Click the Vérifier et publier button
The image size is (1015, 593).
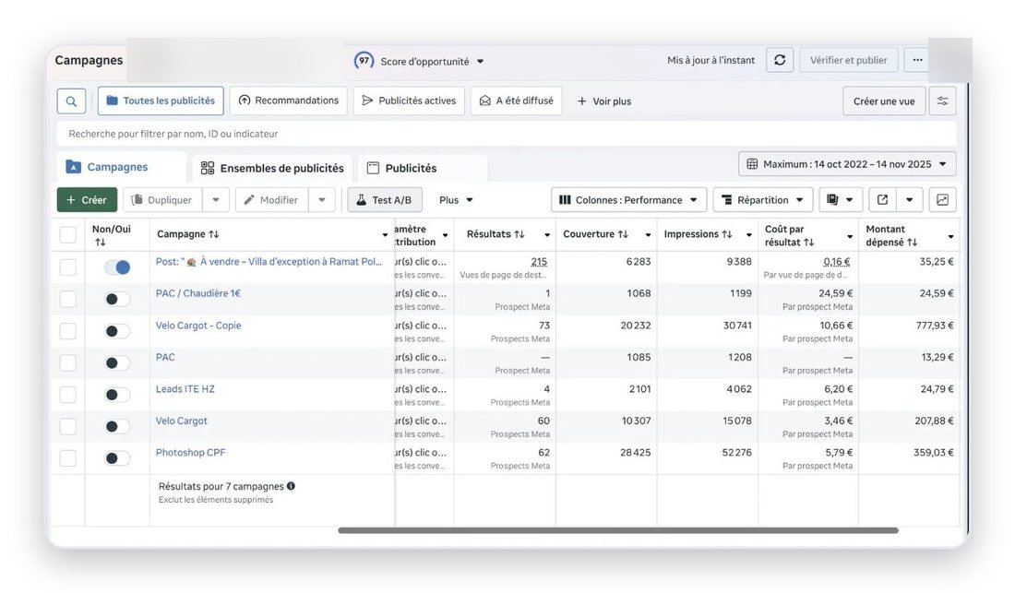pos(849,60)
